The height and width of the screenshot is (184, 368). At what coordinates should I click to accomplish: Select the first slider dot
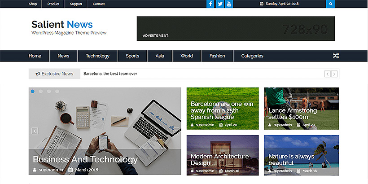(33, 91)
